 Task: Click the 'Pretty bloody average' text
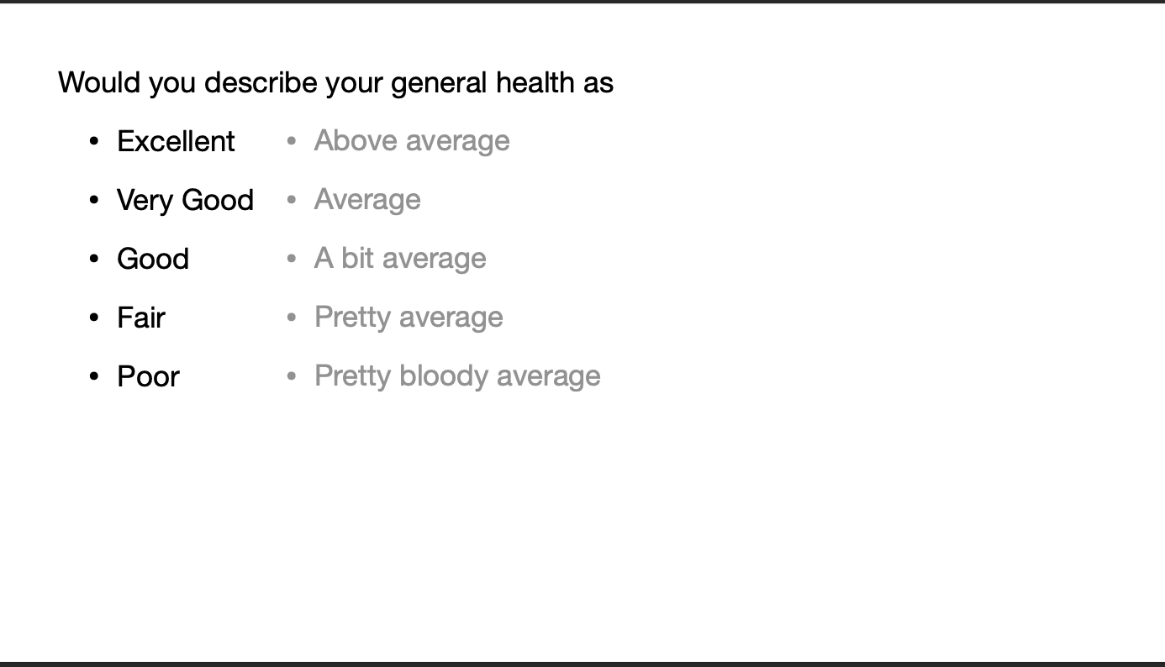[x=457, y=376]
